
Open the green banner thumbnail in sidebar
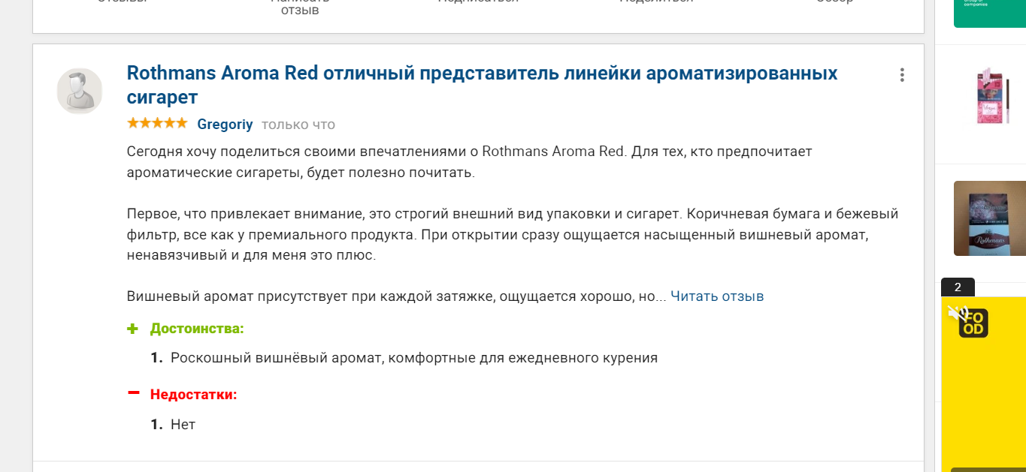pos(990,14)
